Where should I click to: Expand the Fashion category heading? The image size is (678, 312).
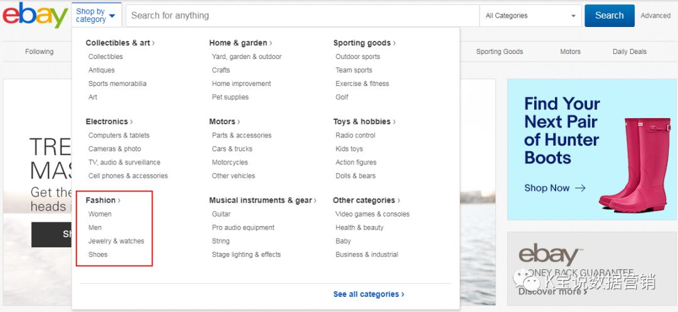(x=103, y=200)
